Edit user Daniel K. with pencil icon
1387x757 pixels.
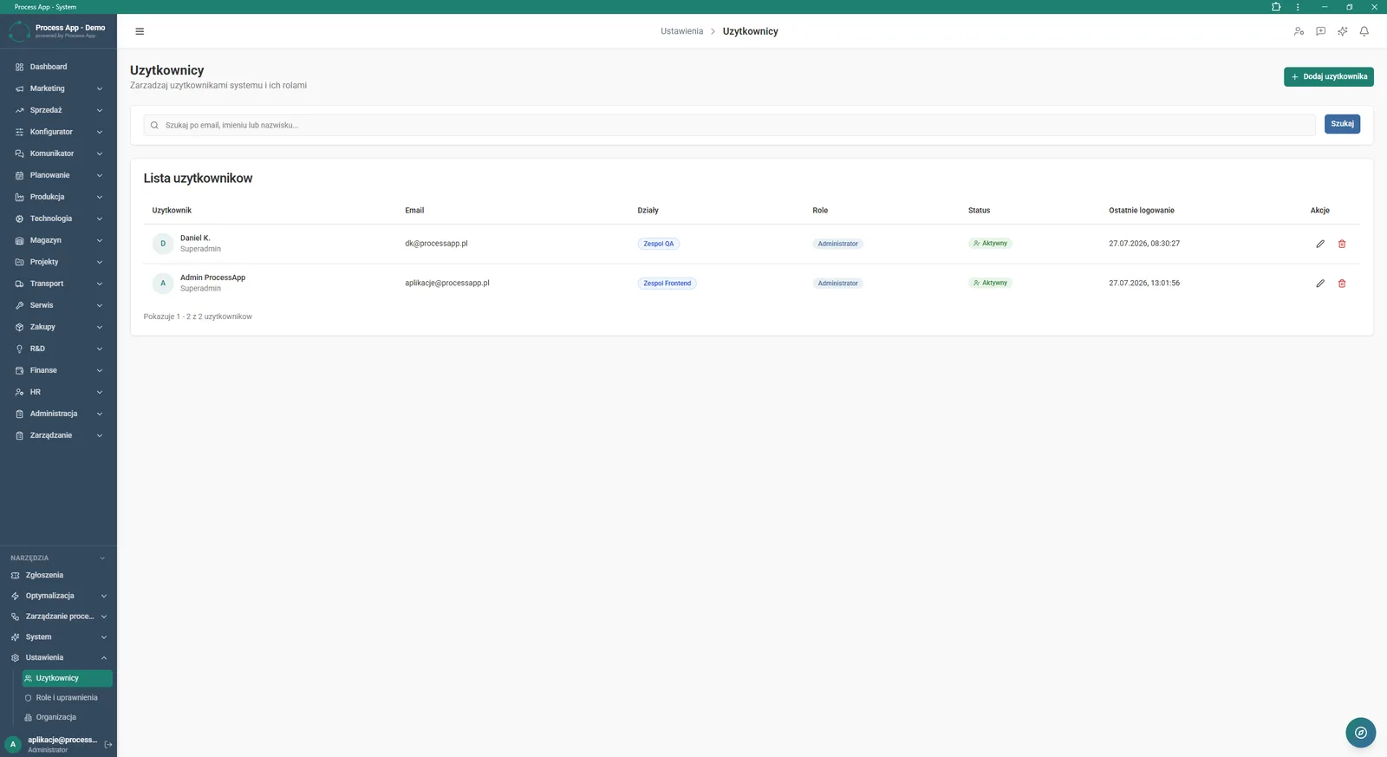(x=1320, y=244)
